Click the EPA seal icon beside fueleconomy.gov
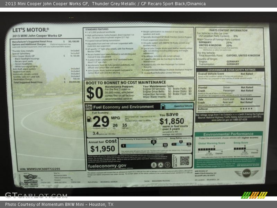This screenshot has width=277, height=208. (154, 165)
